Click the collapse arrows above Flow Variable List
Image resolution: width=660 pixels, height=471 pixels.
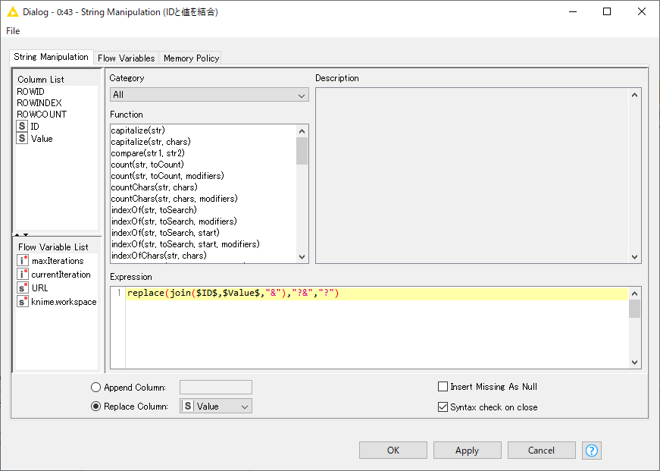[x=21, y=234]
